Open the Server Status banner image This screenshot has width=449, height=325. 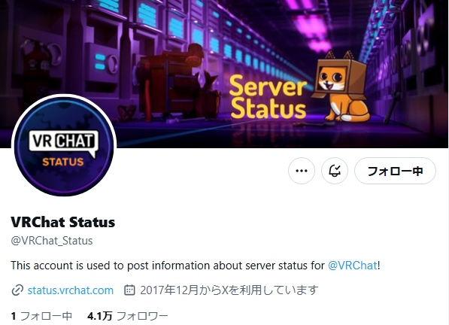(224, 74)
